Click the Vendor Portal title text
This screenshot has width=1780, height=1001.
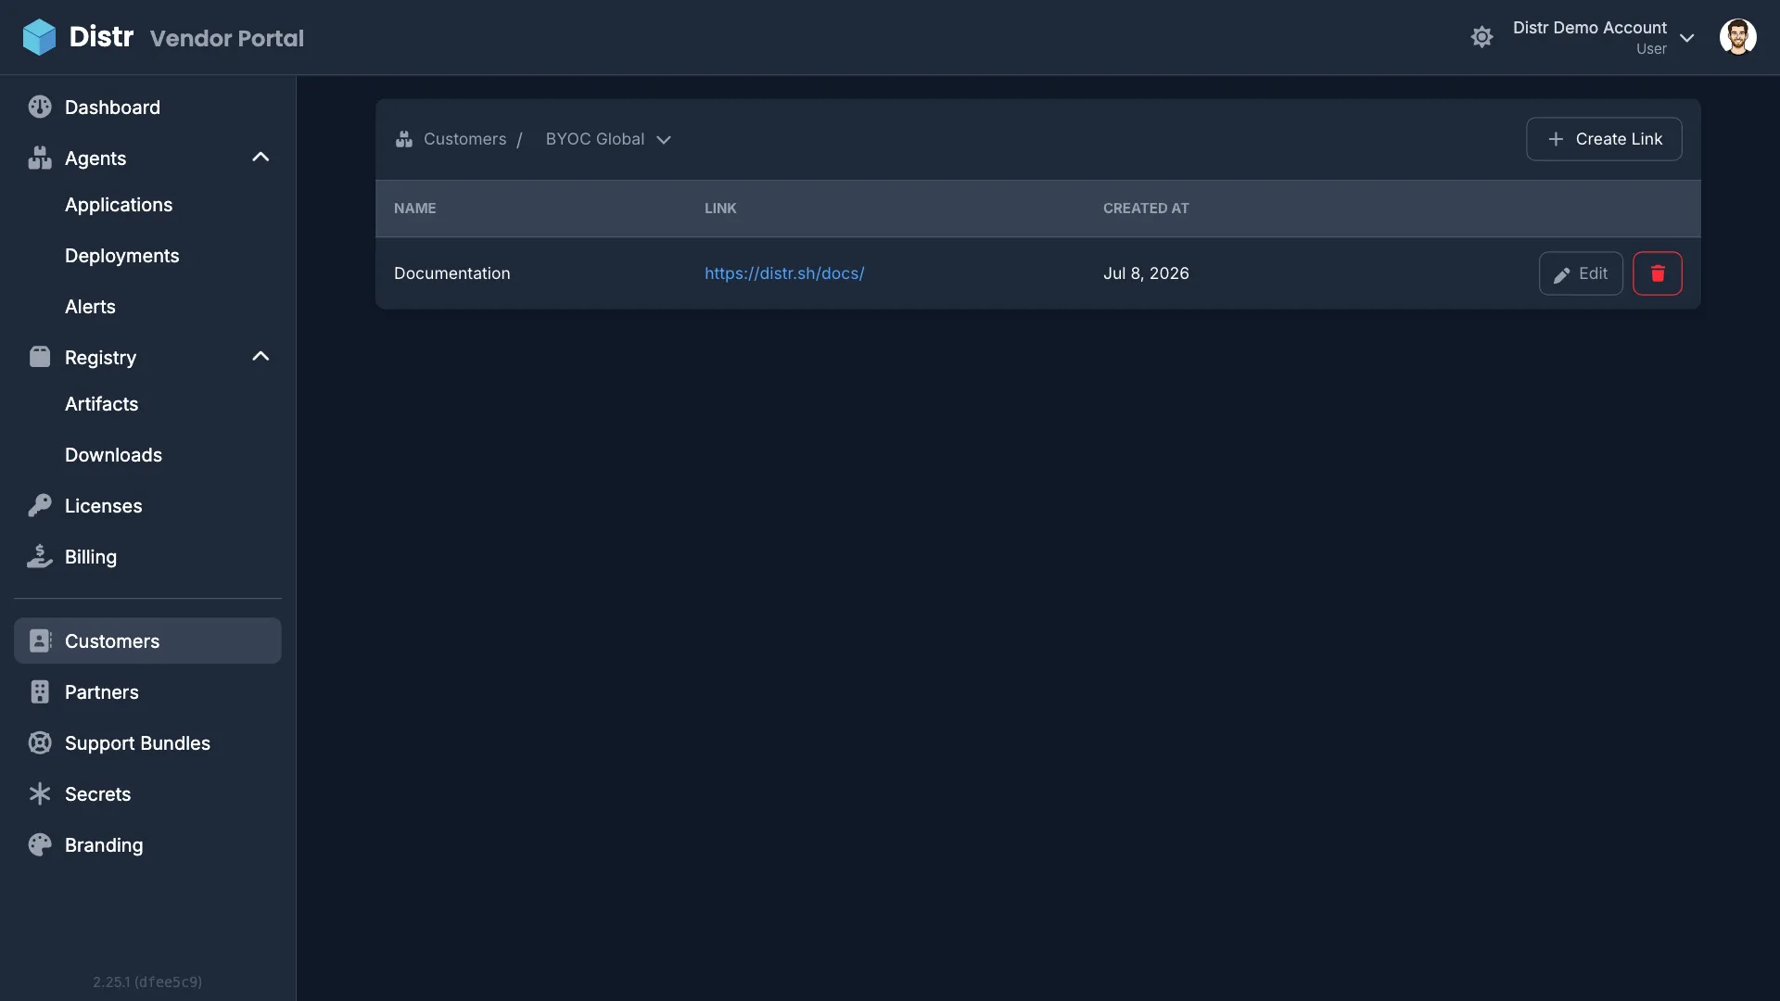pyautogui.click(x=227, y=38)
